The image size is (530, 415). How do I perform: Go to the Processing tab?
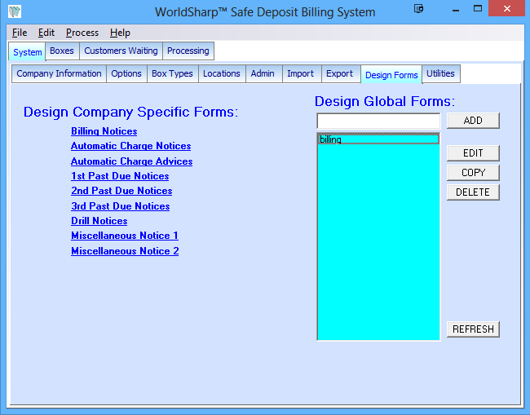[x=188, y=51]
